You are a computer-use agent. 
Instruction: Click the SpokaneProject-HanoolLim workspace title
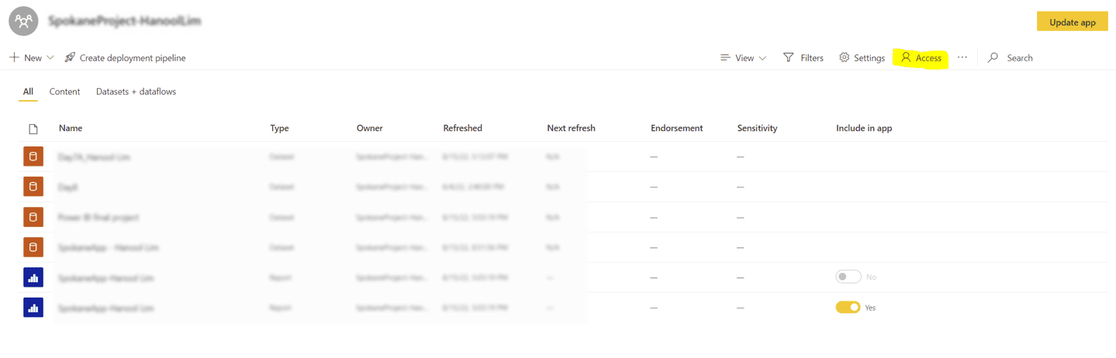tap(124, 21)
